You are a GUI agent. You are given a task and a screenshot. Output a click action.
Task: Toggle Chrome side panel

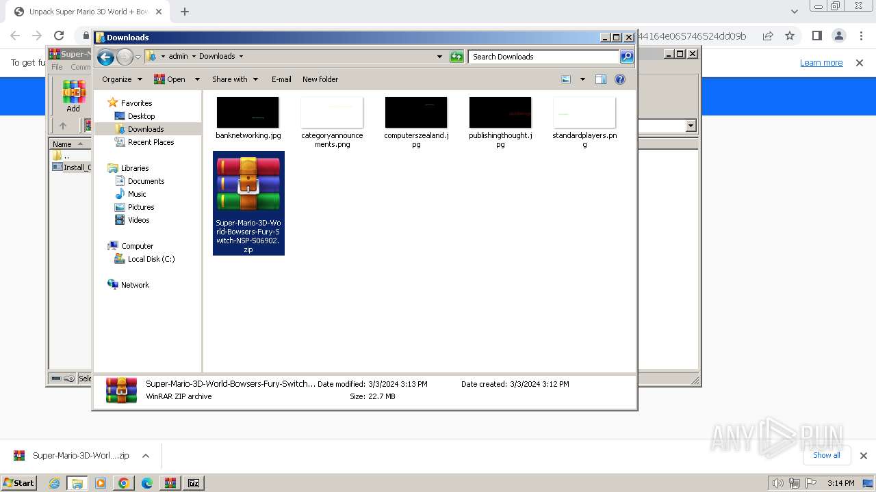point(816,36)
